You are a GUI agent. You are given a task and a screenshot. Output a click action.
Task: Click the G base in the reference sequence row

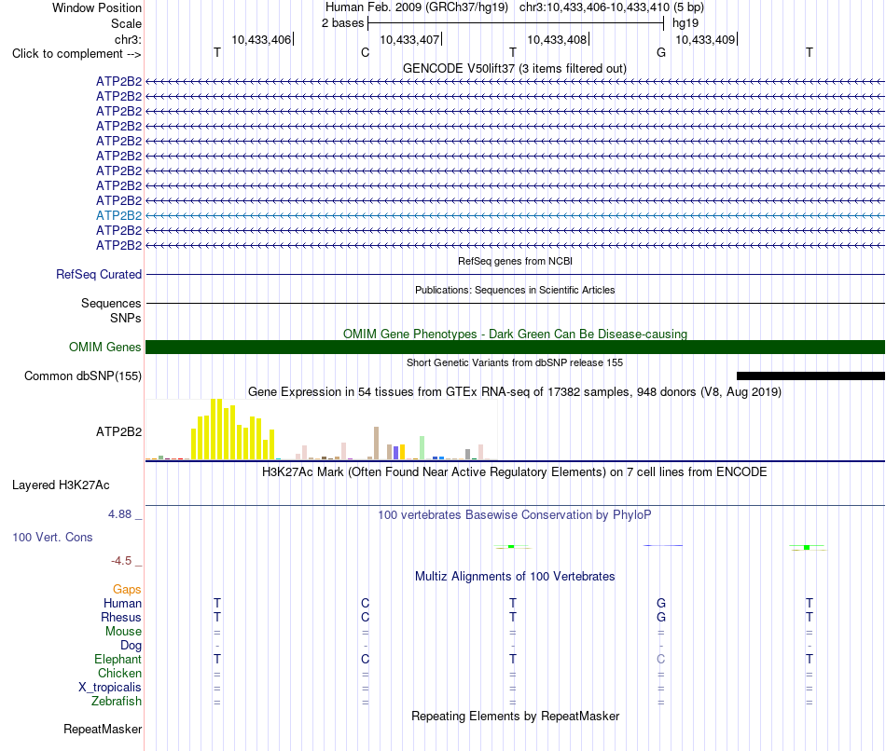click(x=661, y=52)
